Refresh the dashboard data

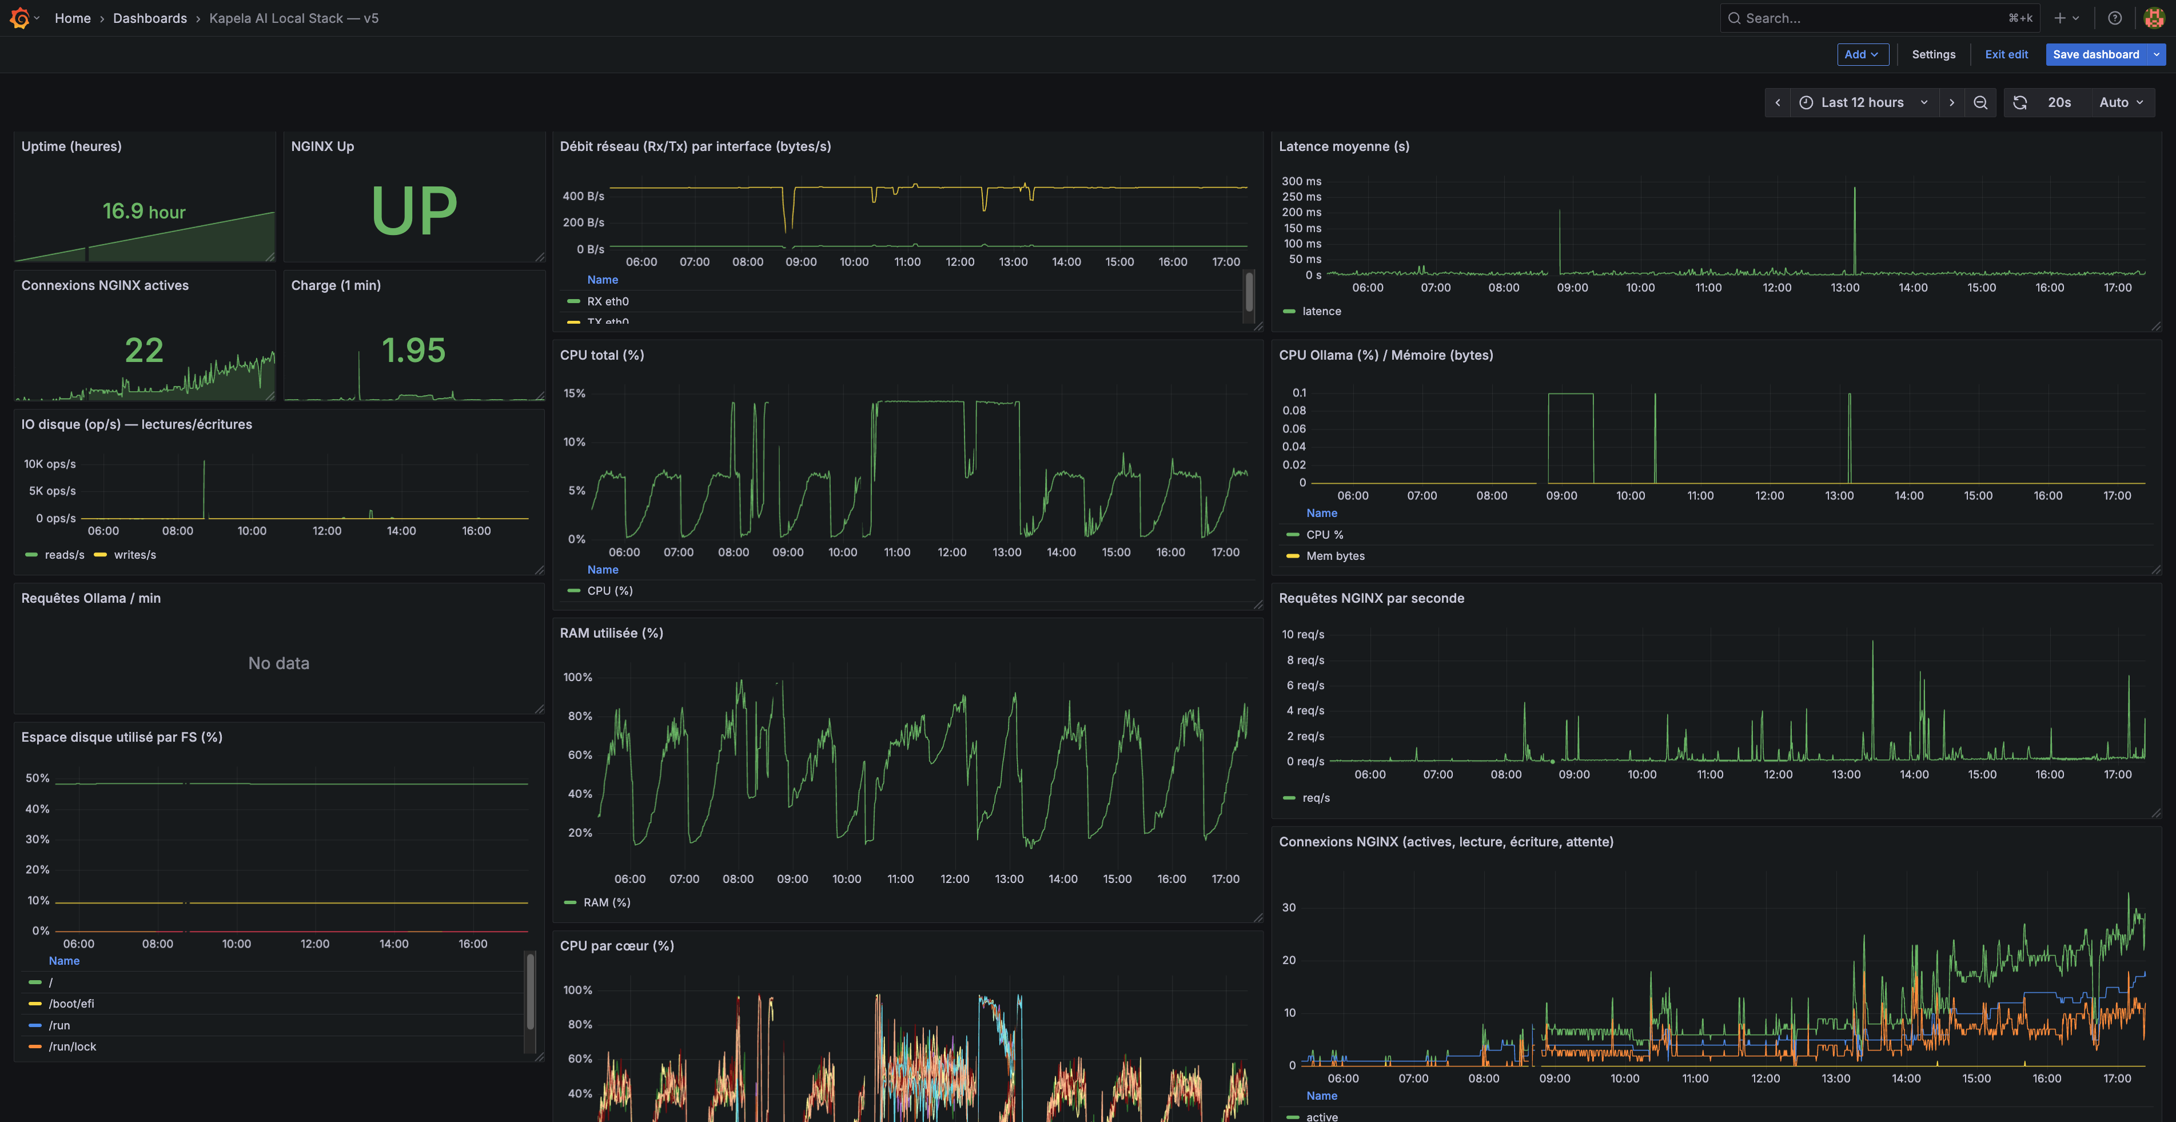[x=2020, y=102]
